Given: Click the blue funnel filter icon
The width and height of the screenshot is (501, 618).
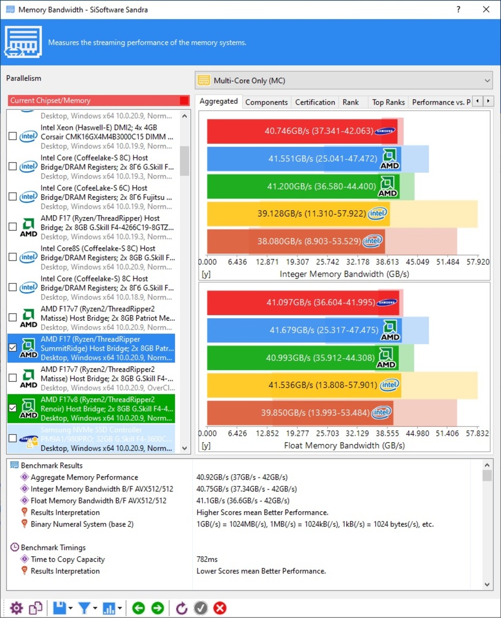Looking at the screenshot, I should [x=84, y=608].
